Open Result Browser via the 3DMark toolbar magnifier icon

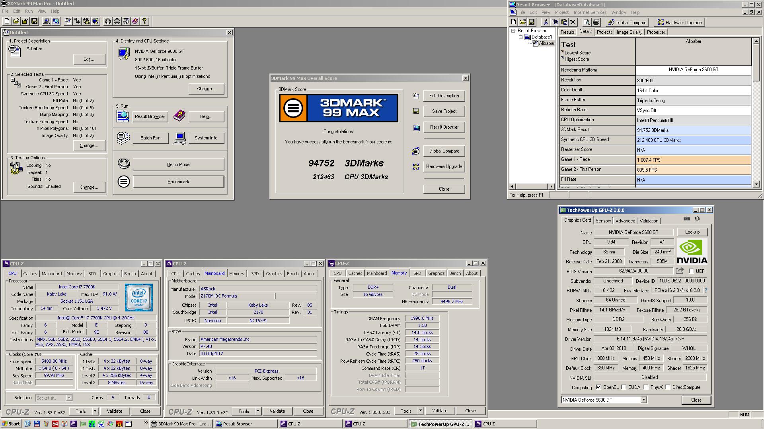[x=56, y=21]
